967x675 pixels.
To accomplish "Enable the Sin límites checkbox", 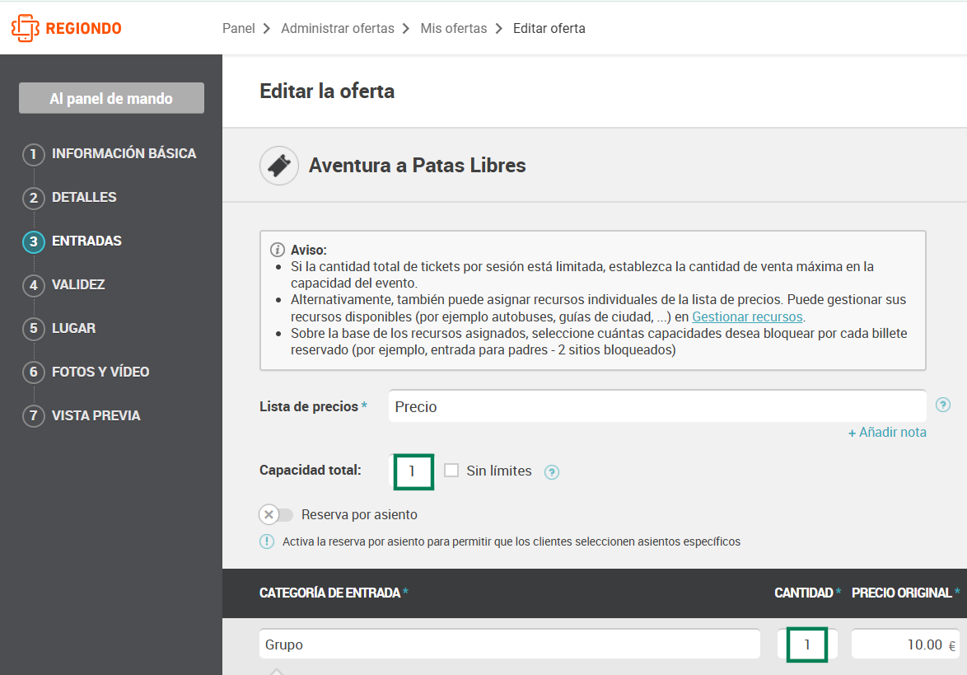I will (451, 470).
